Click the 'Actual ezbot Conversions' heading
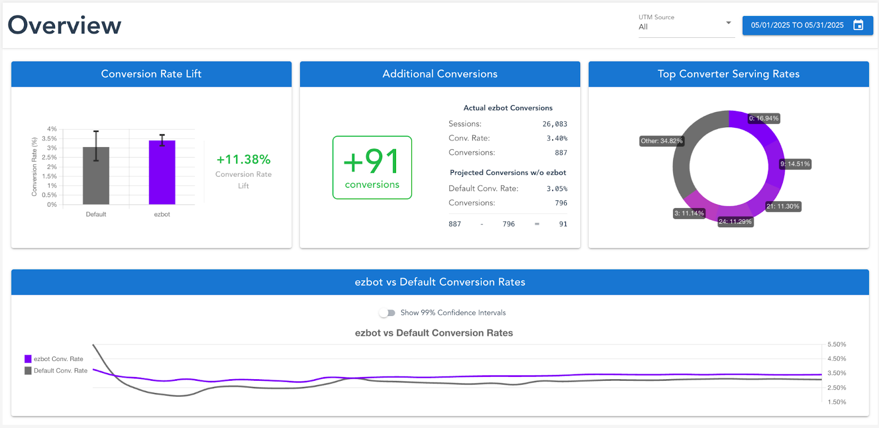 pos(508,108)
